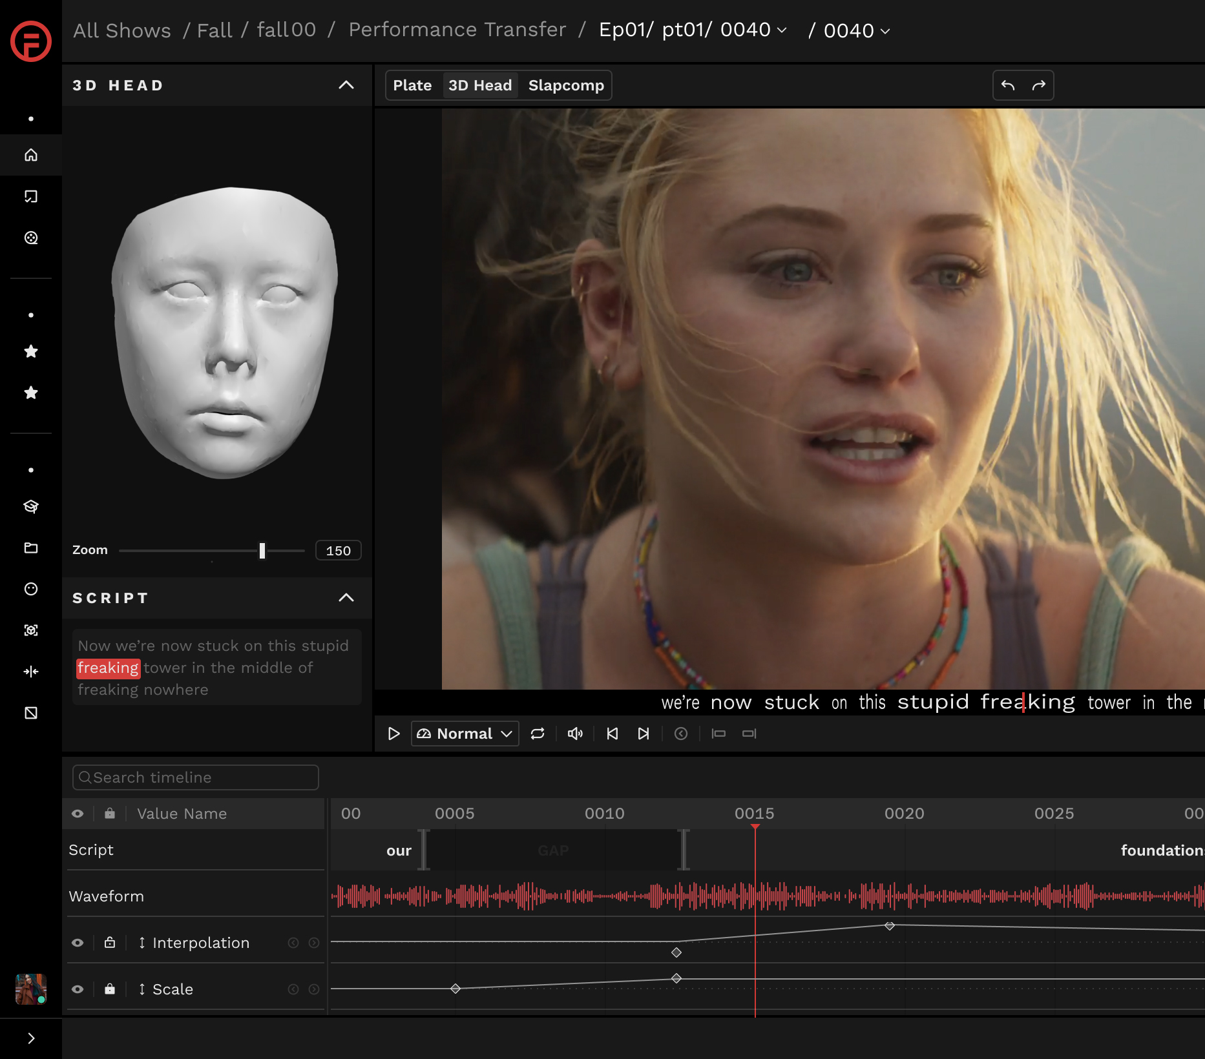Go to previous Interpolation keyframe
This screenshot has width=1205, height=1059.
point(293,943)
